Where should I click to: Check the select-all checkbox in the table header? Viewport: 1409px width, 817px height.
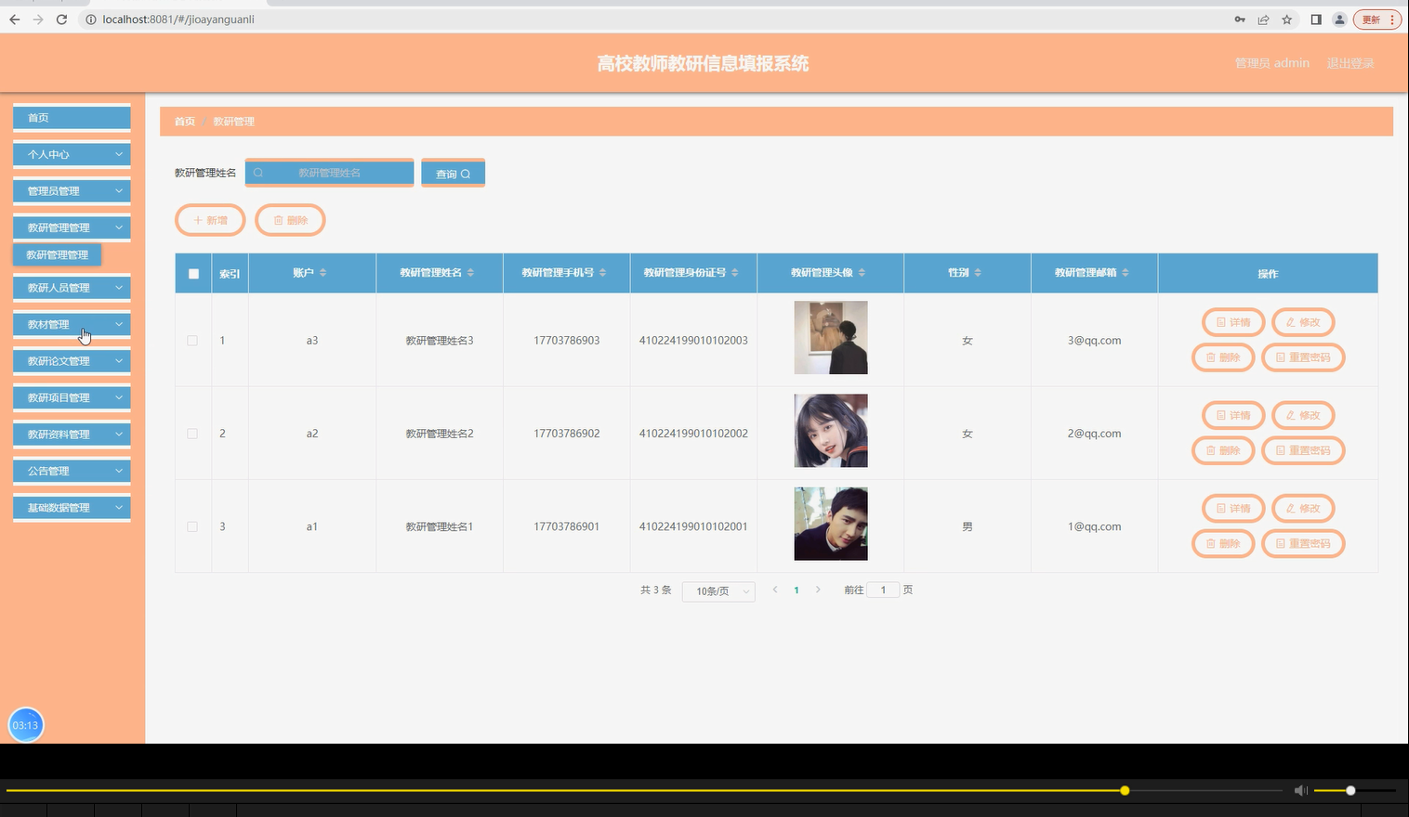point(192,272)
